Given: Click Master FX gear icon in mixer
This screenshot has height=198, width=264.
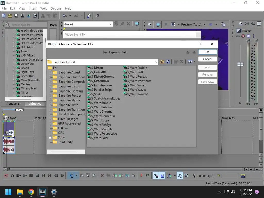Looking at the screenshot, I should (x=243, y=36).
